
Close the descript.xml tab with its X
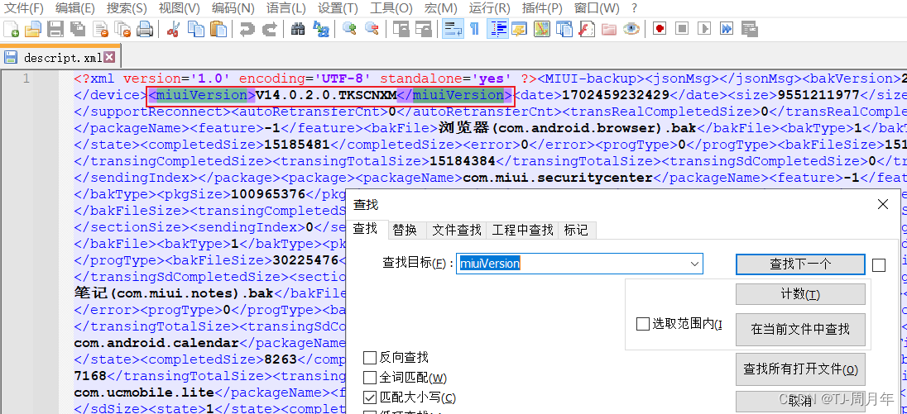point(109,57)
